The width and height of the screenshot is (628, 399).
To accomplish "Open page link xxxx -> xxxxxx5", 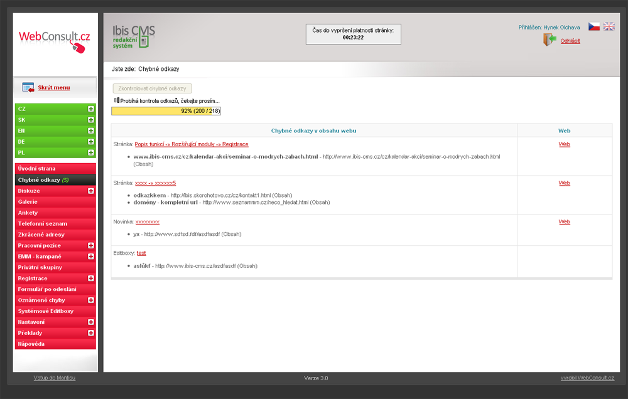I will 155,183.
